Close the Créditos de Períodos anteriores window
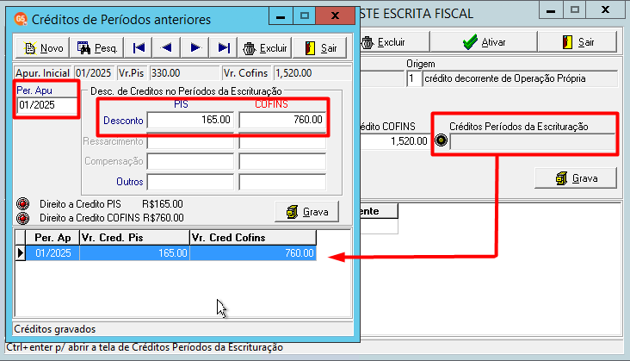The height and width of the screenshot is (361, 630). click(x=335, y=16)
